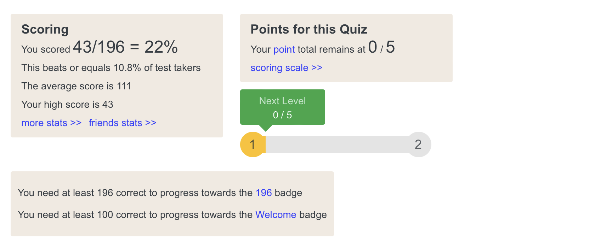The height and width of the screenshot is (242, 595).
Task: Click 'You need at least 196 correct' text
Action: click(x=135, y=193)
